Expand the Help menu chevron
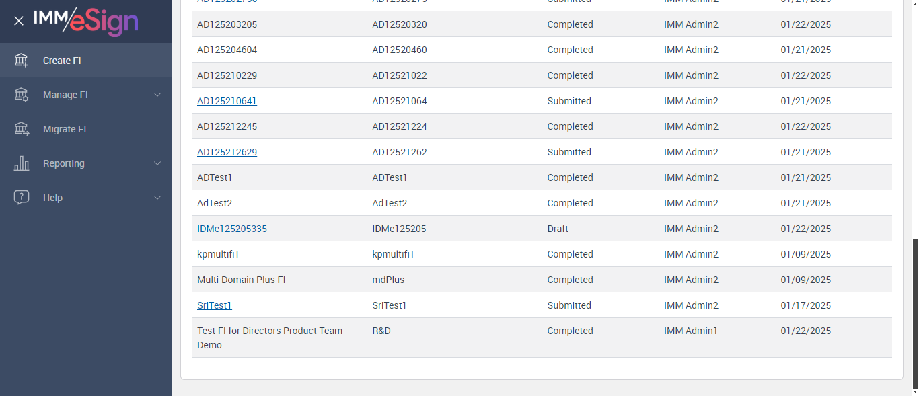 [x=157, y=198]
